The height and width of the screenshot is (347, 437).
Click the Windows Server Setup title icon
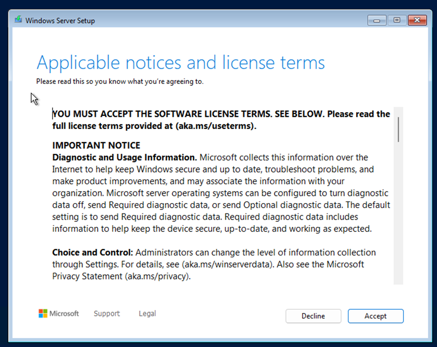(x=18, y=20)
